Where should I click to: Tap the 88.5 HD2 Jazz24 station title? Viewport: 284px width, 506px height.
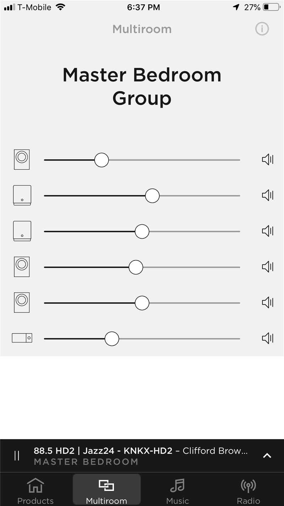click(103, 451)
